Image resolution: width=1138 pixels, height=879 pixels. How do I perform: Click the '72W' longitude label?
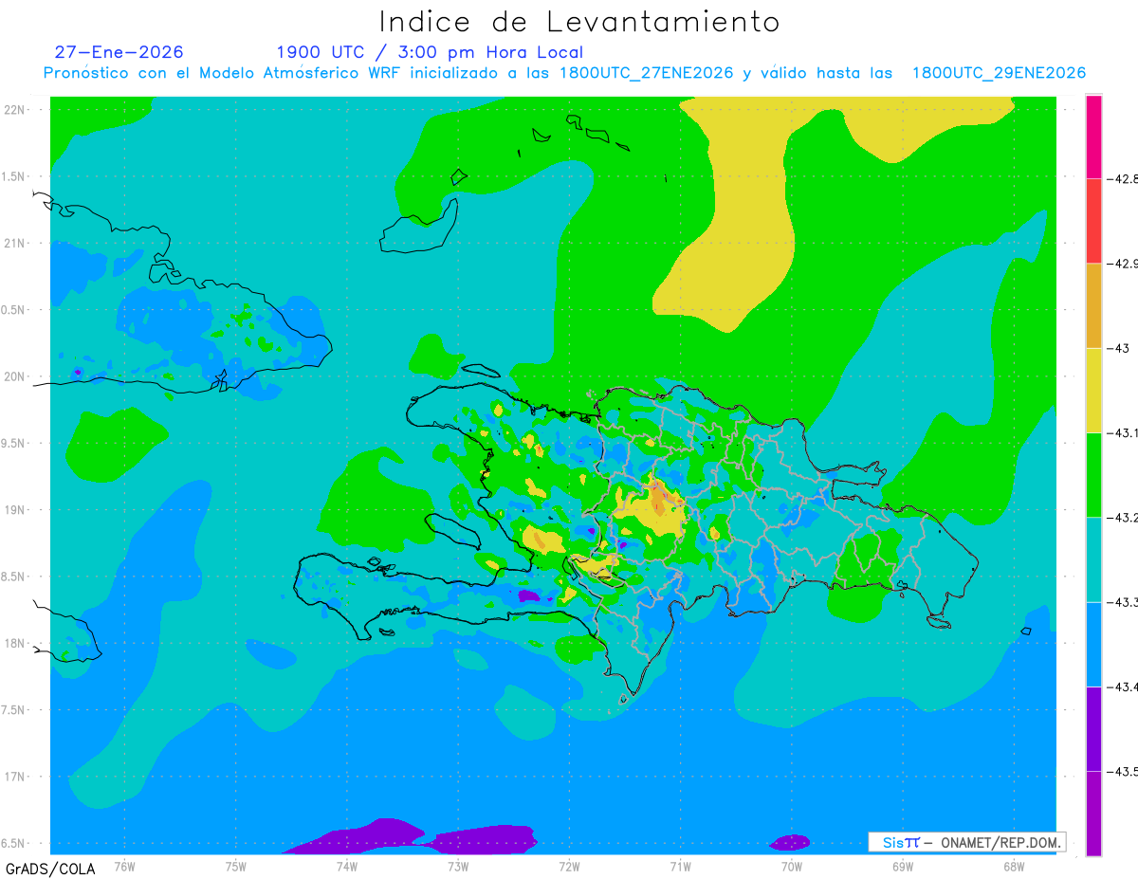click(569, 865)
